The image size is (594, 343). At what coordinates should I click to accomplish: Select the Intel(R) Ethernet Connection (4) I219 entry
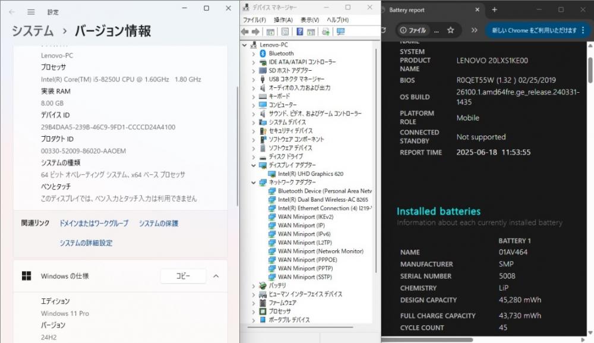click(325, 209)
